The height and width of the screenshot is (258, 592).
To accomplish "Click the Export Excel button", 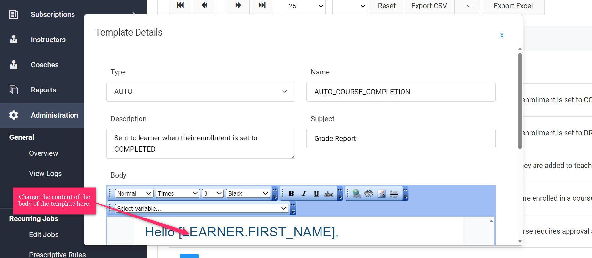I will 513,6.
